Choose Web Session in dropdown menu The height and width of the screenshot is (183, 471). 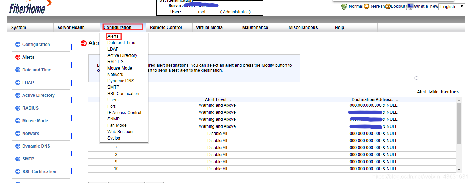pyautogui.click(x=120, y=132)
